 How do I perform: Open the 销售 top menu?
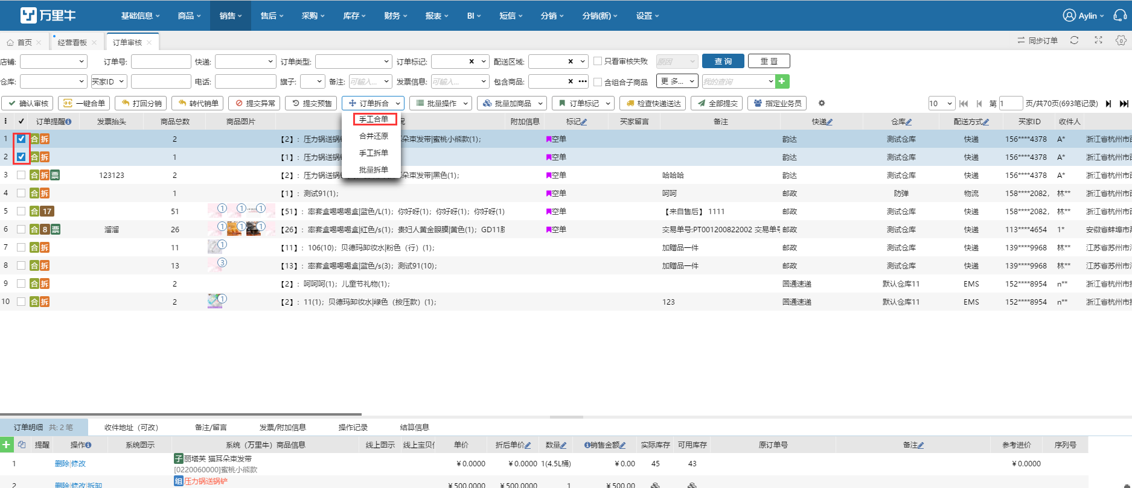coord(231,16)
